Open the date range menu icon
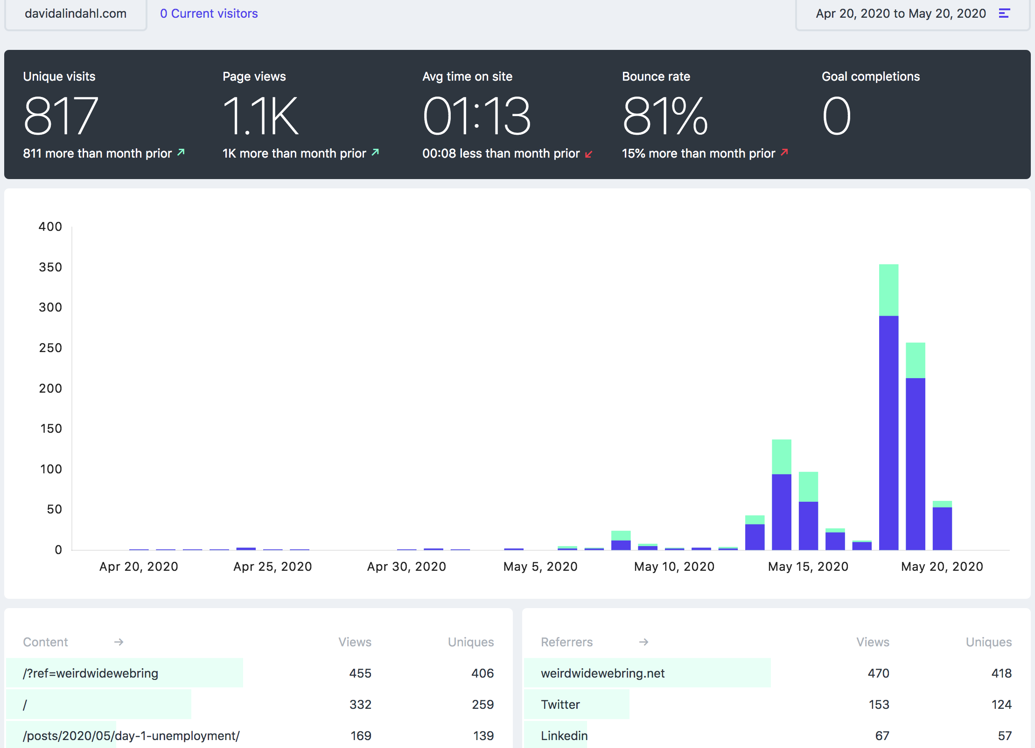Screen dimensions: 1035x748 pyautogui.click(x=1004, y=14)
